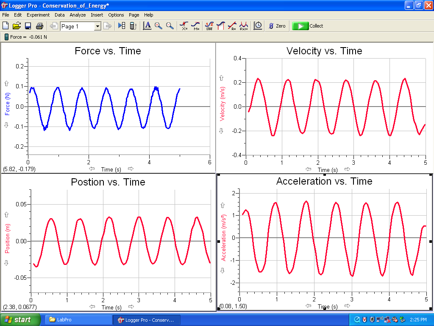The height and width of the screenshot is (326, 434).
Task: Open the Curve Fit f(x) tool
Action: click(x=244, y=26)
